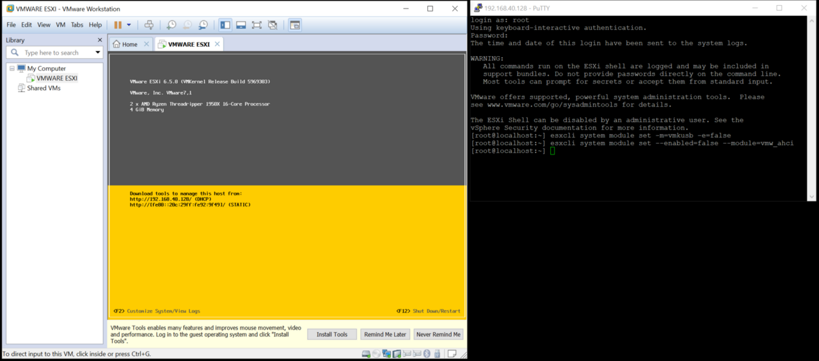Image resolution: width=819 pixels, height=361 pixels.
Task: Close the Home tab
Action: [146, 44]
